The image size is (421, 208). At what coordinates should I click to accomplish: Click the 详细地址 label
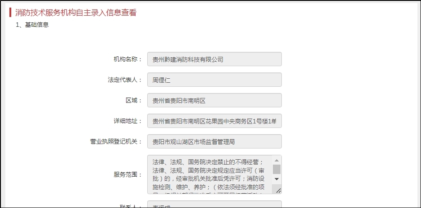[x=127, y=121]
